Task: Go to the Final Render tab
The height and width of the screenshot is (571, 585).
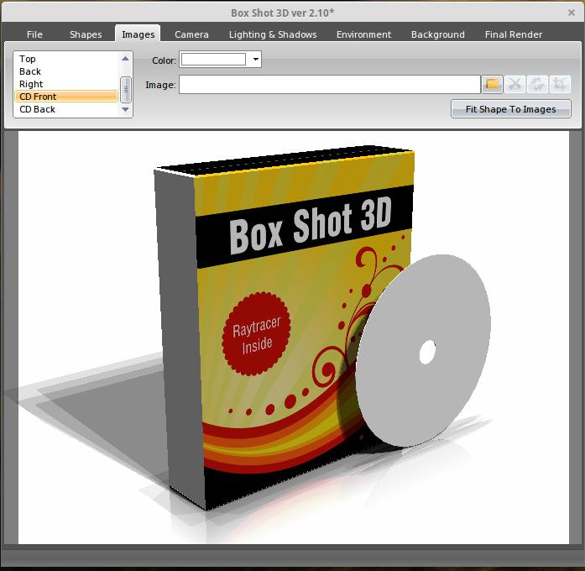Action: [513, 34]
